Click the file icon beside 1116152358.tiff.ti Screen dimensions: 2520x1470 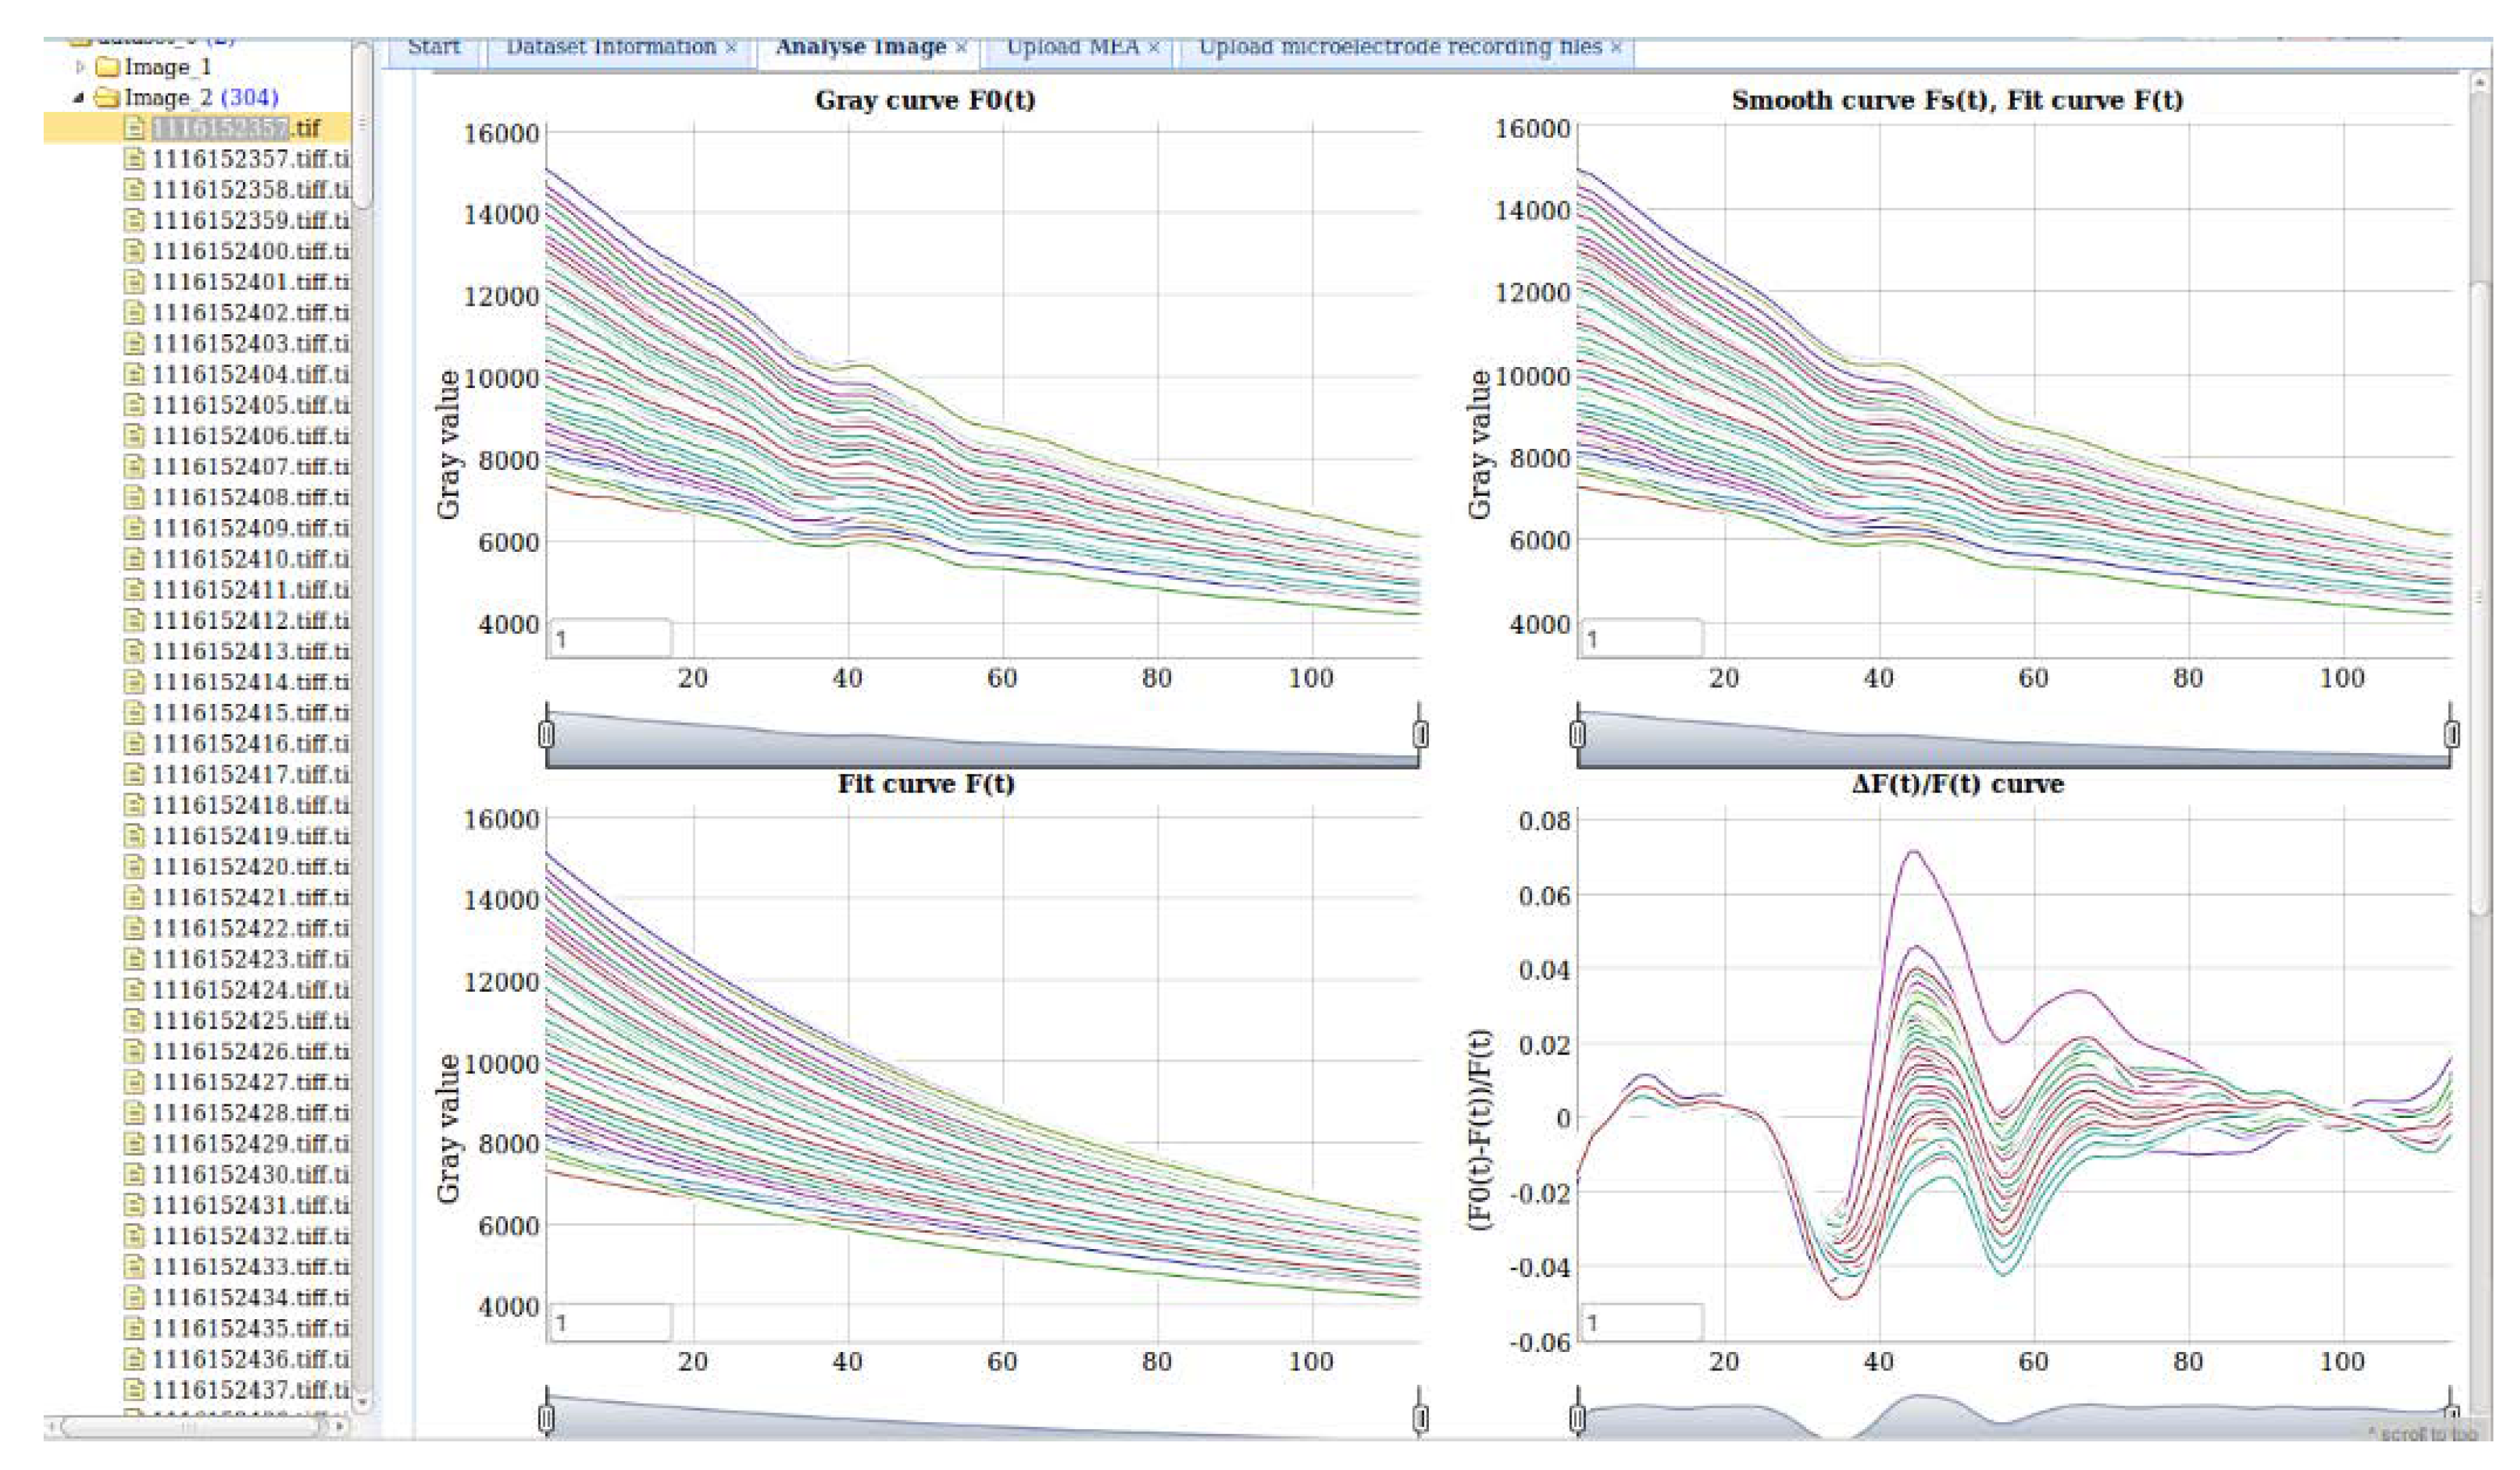[x=135, y=190]
